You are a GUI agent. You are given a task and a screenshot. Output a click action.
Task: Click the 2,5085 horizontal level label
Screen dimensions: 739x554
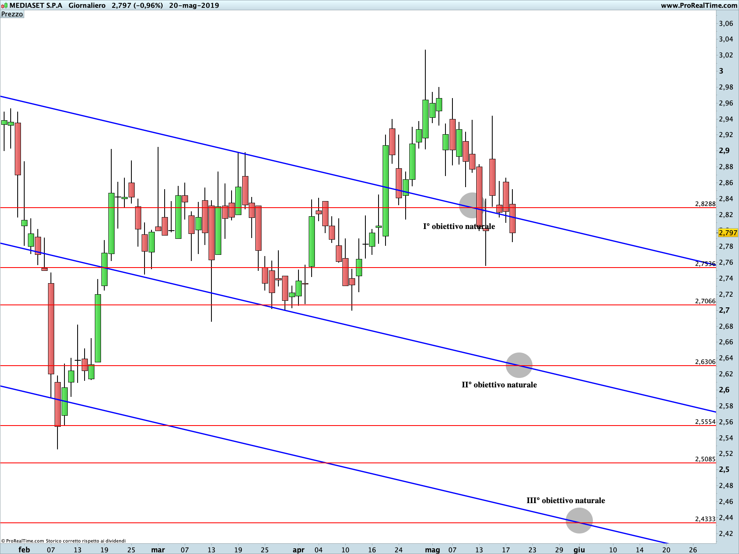pos(705,459)
